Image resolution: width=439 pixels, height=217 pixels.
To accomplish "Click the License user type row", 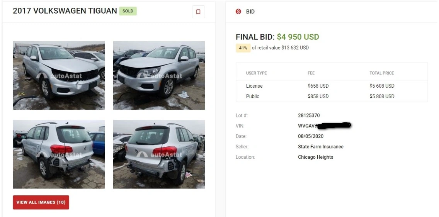I will click(254, 86).
